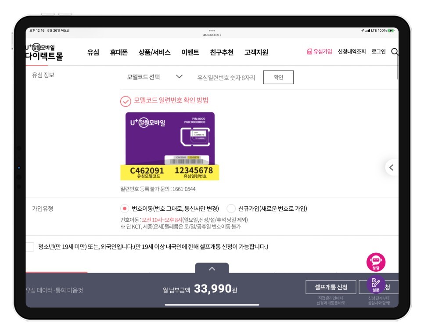Open the 상품/서비스 menu
424x335 pixels.
(155, 52)
